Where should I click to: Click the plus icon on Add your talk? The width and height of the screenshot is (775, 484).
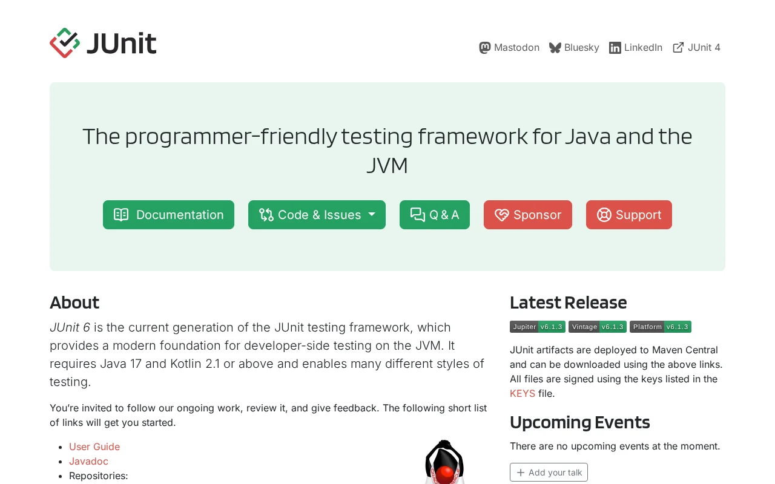coord(521,473)
